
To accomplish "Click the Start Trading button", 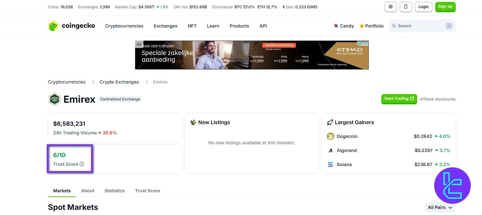I will (x=399, y=99).
